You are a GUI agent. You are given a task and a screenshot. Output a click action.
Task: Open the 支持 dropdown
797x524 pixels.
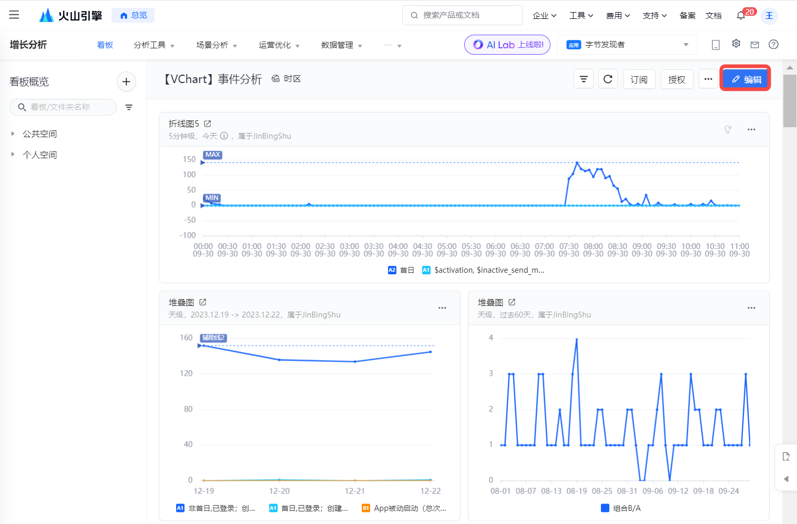[655, 16]
